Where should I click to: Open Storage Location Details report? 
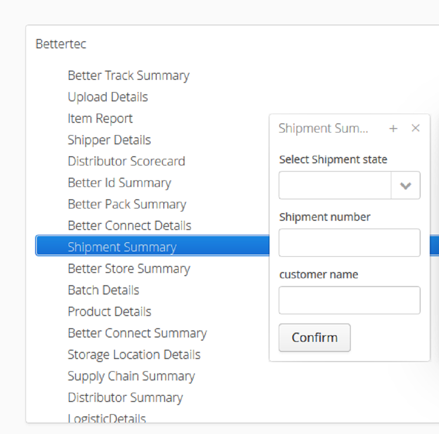(x=134, y=355)
